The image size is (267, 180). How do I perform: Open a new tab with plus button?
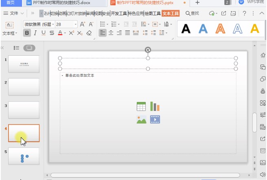pyautogui.click(x=197, y=2)
